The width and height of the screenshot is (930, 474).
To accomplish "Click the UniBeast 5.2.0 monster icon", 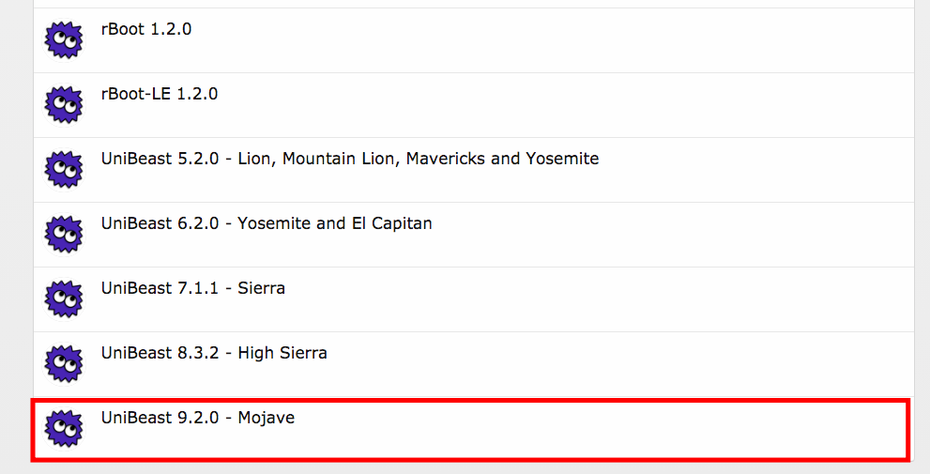I will (x=64, y=170).
